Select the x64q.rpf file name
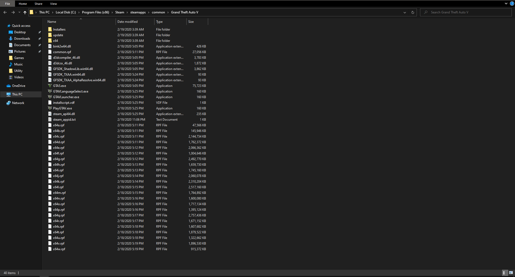The image size is (515, 277). point(59,215)
